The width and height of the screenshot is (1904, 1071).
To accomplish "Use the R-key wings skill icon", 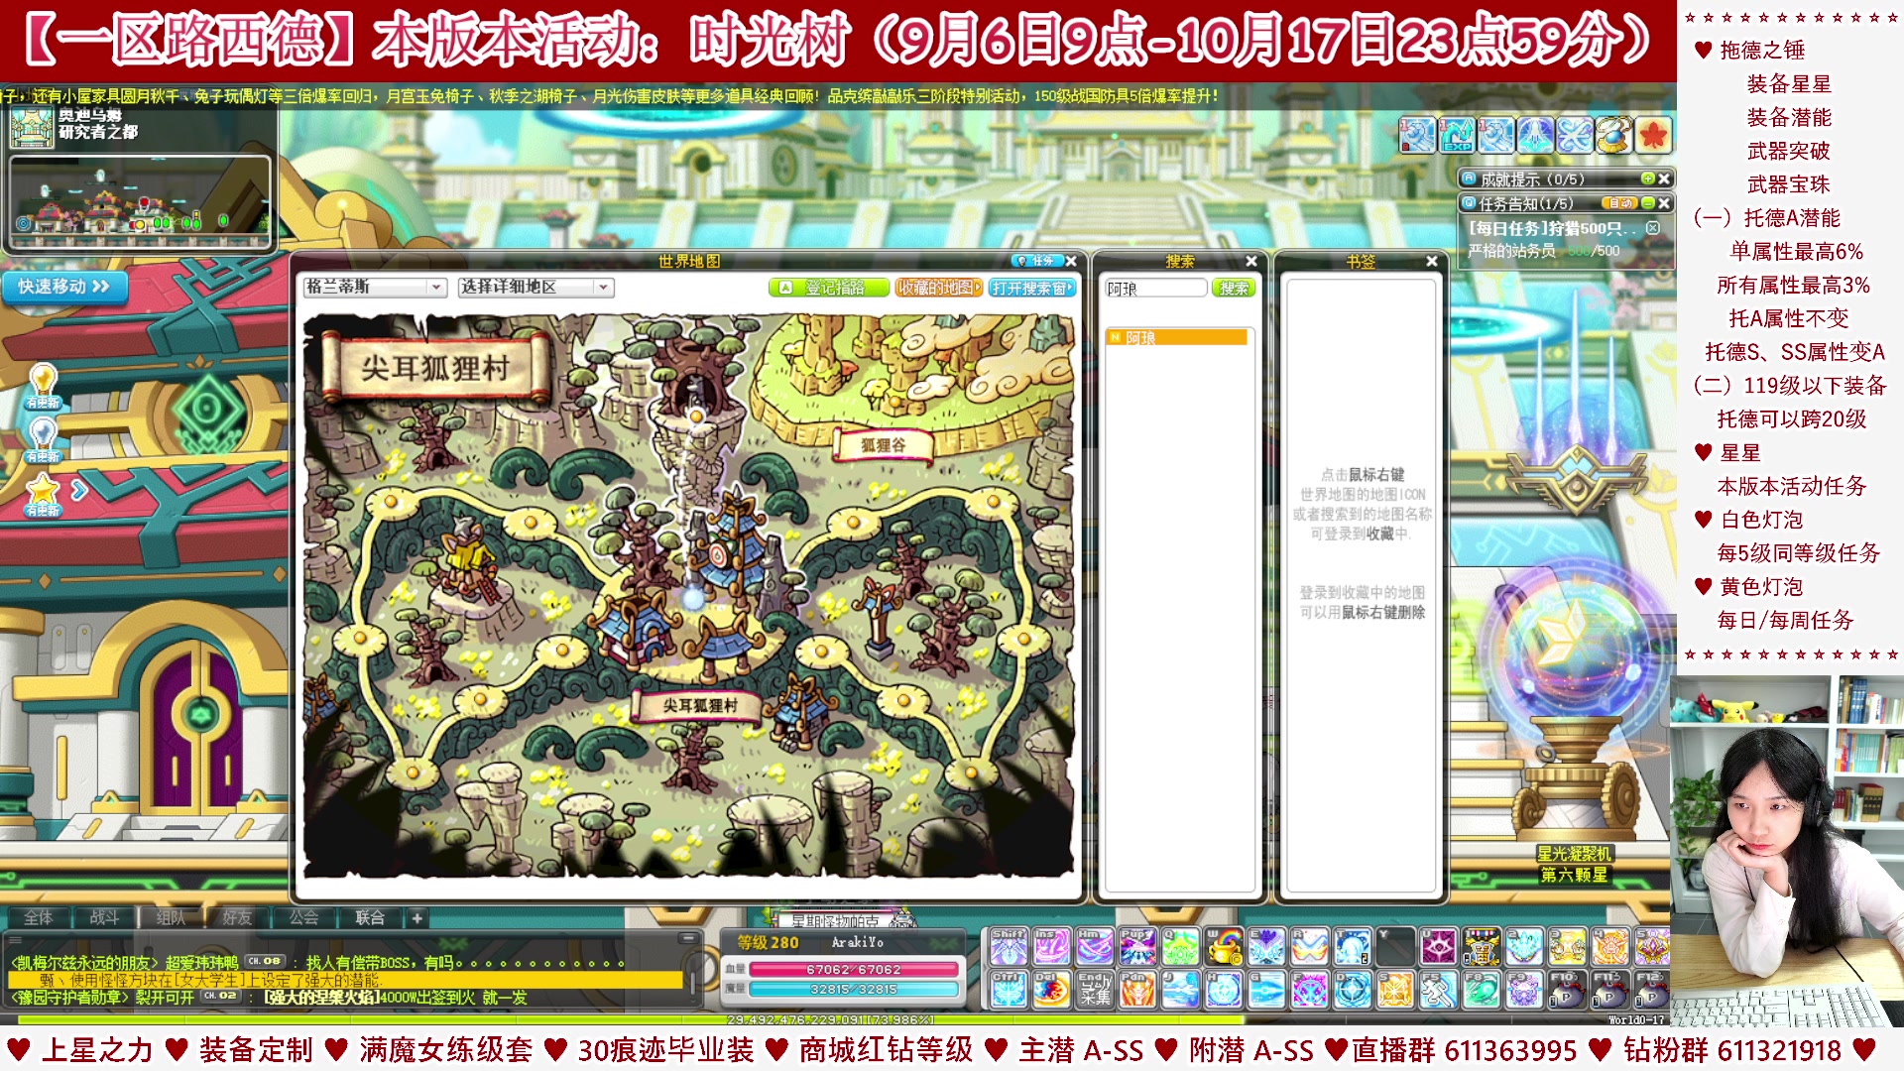I will coord(1309,946).
